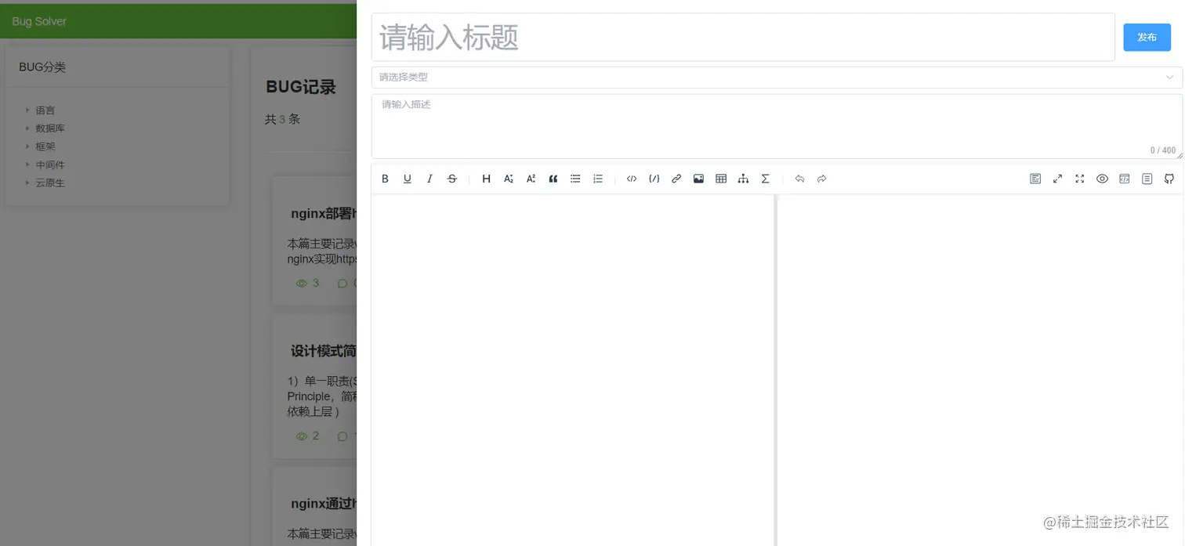Format content with the prettier icon
Screen dimensions: 1185x546
(1035, 179)
